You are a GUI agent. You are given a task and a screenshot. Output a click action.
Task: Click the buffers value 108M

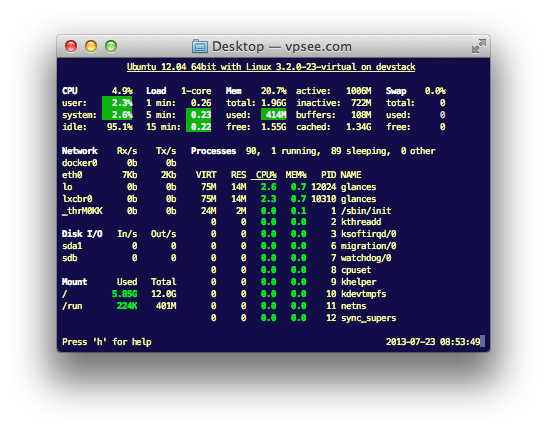click(x=361, y=115)
